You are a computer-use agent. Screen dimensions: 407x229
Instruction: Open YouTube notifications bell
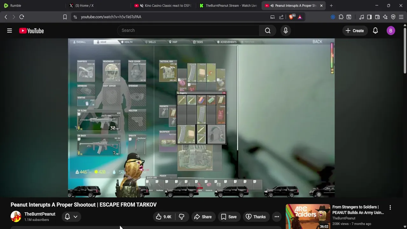point(375,31)
